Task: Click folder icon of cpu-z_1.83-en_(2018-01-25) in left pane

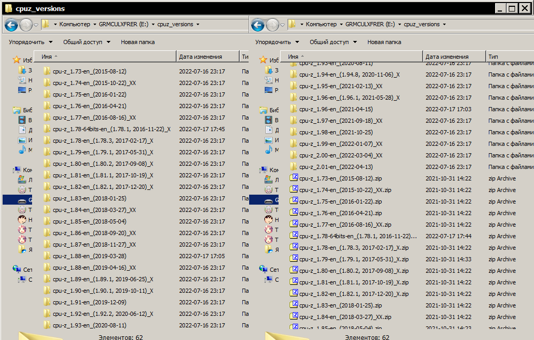Action: [x=47, y=198]
